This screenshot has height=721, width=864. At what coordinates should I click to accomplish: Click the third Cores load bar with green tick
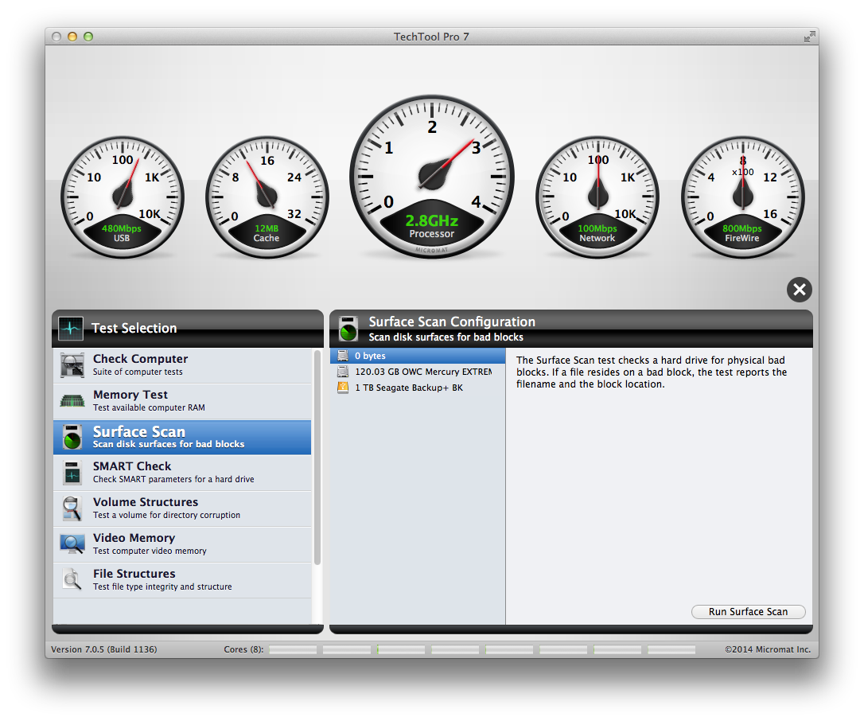[401, 650]
